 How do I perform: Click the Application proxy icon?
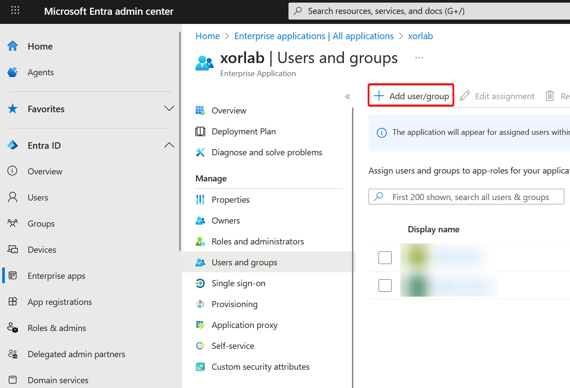click(x=200, y=325)
